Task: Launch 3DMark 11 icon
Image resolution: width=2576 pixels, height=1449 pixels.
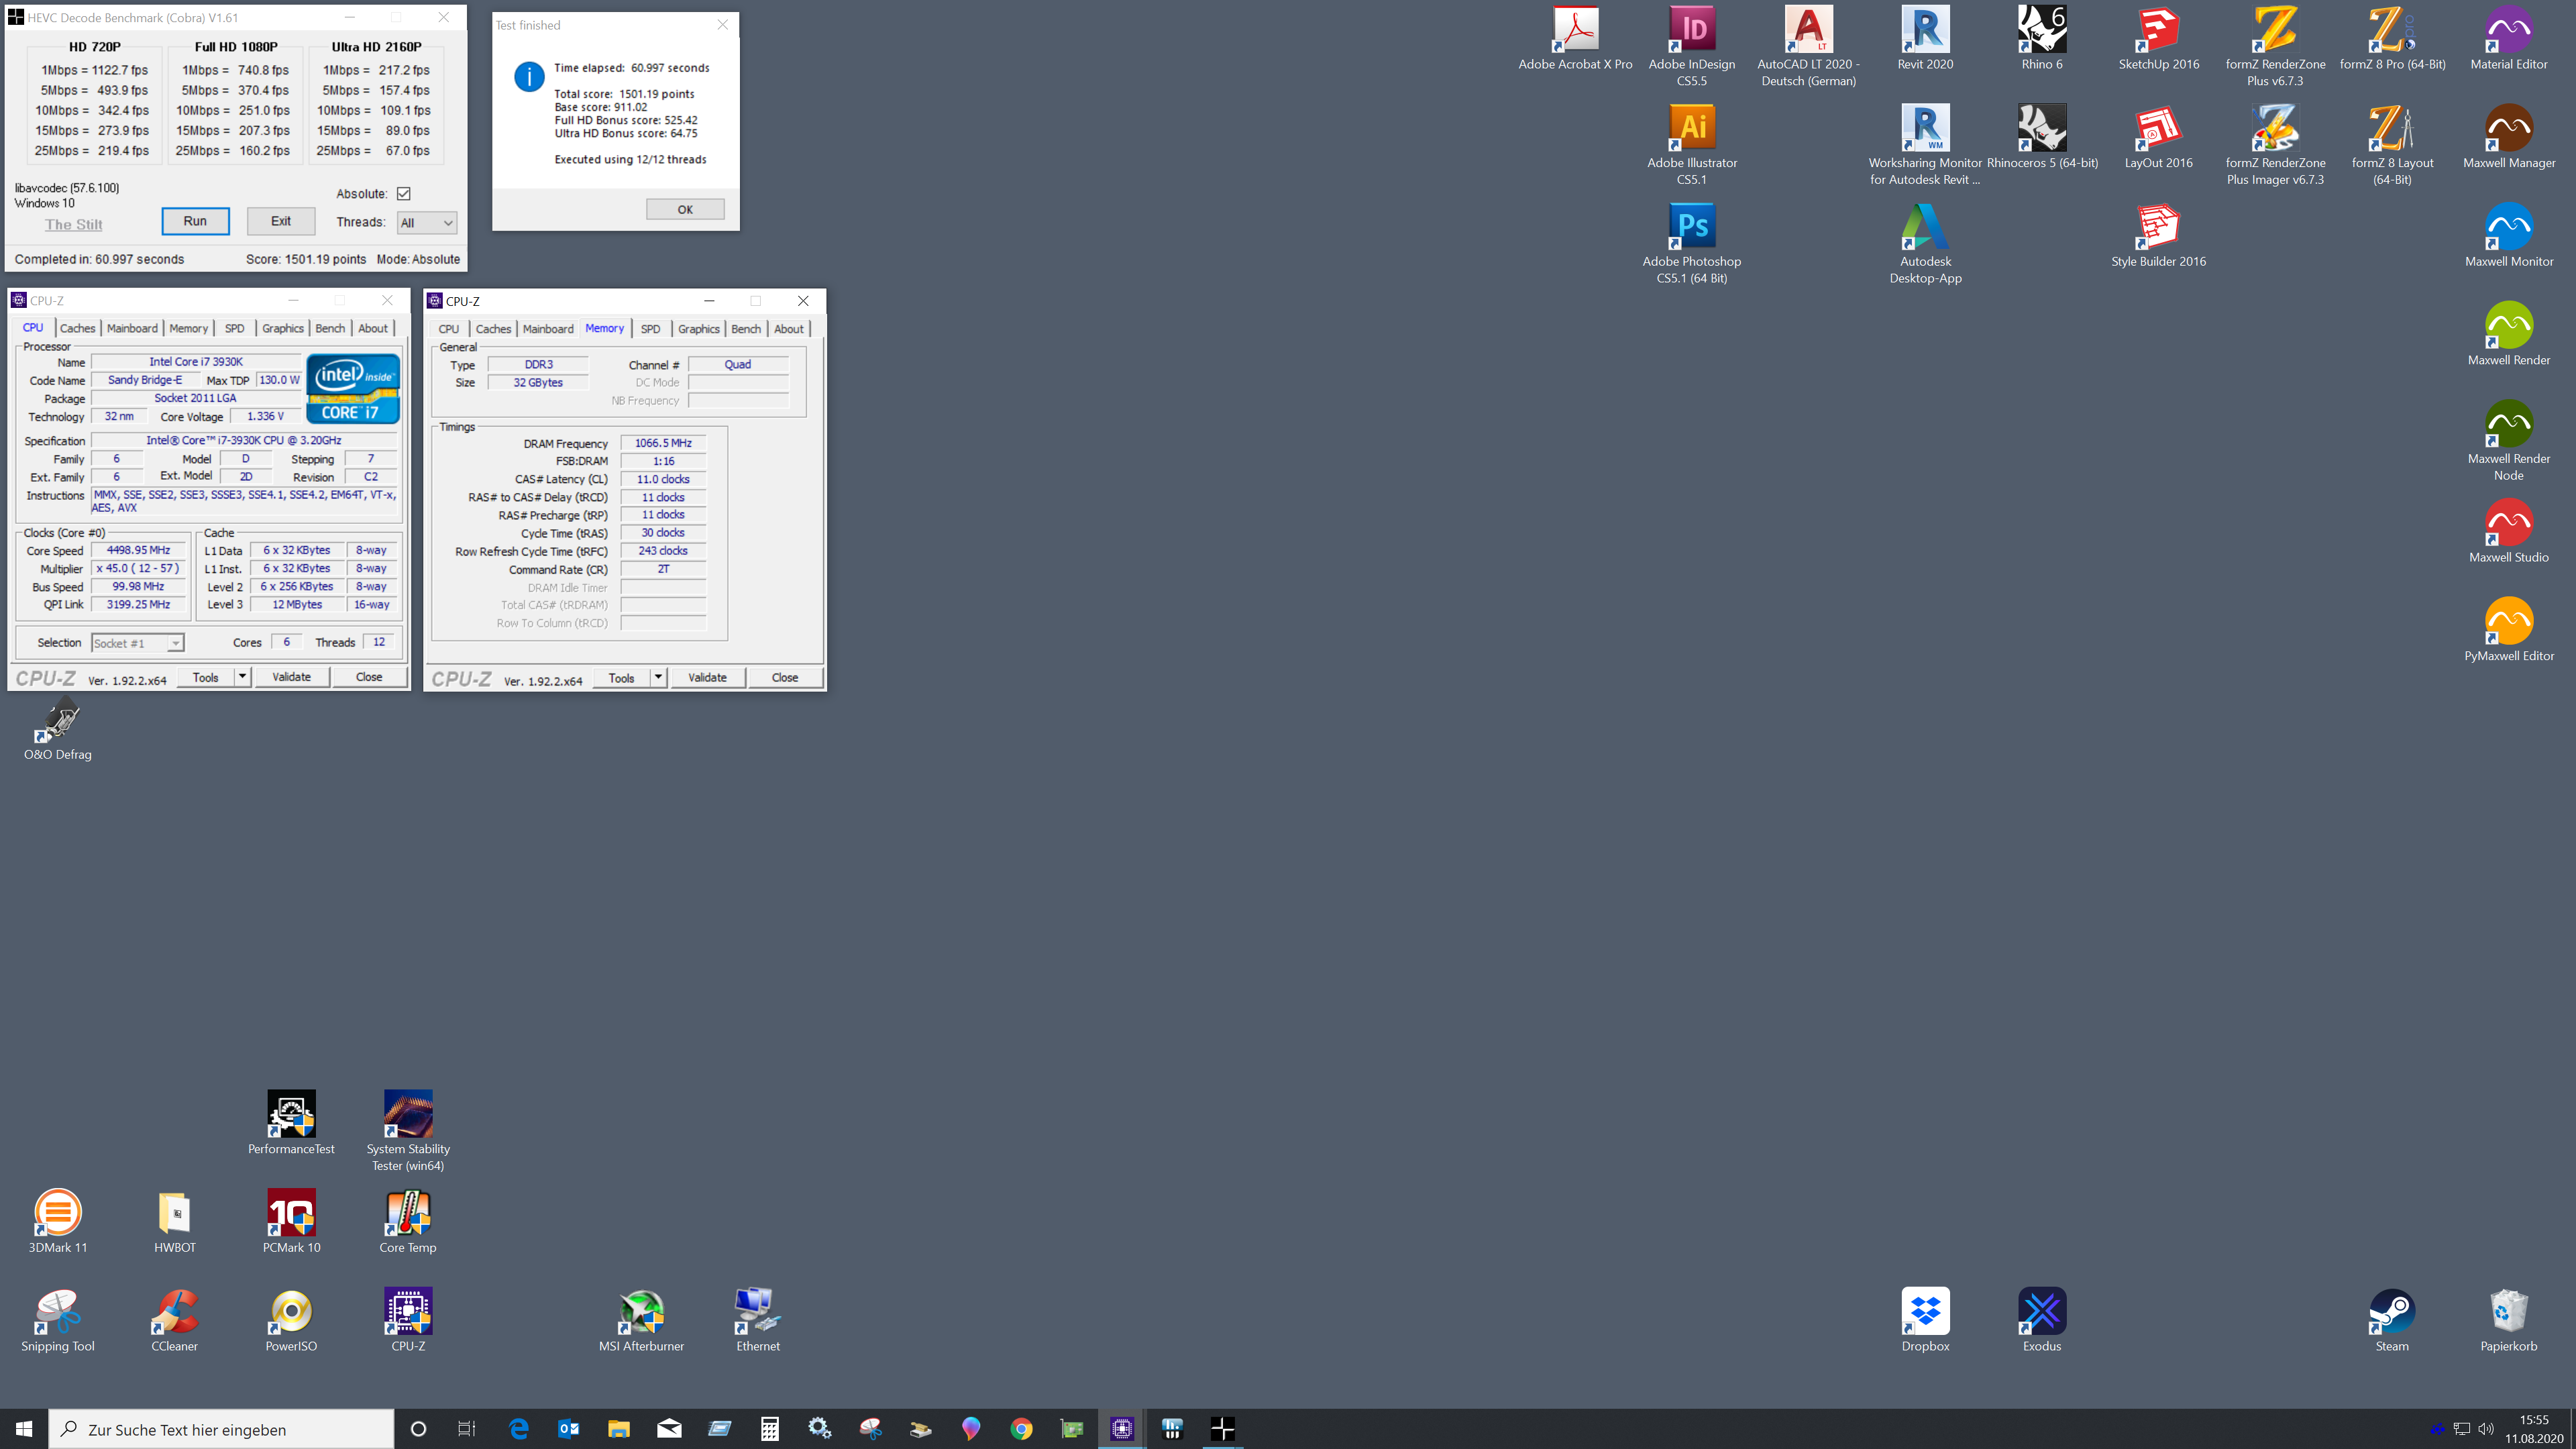Action: click(58, 1221)
